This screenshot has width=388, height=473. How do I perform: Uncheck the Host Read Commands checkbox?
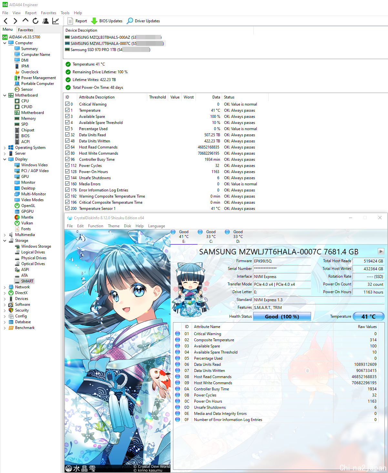(67, 147)
